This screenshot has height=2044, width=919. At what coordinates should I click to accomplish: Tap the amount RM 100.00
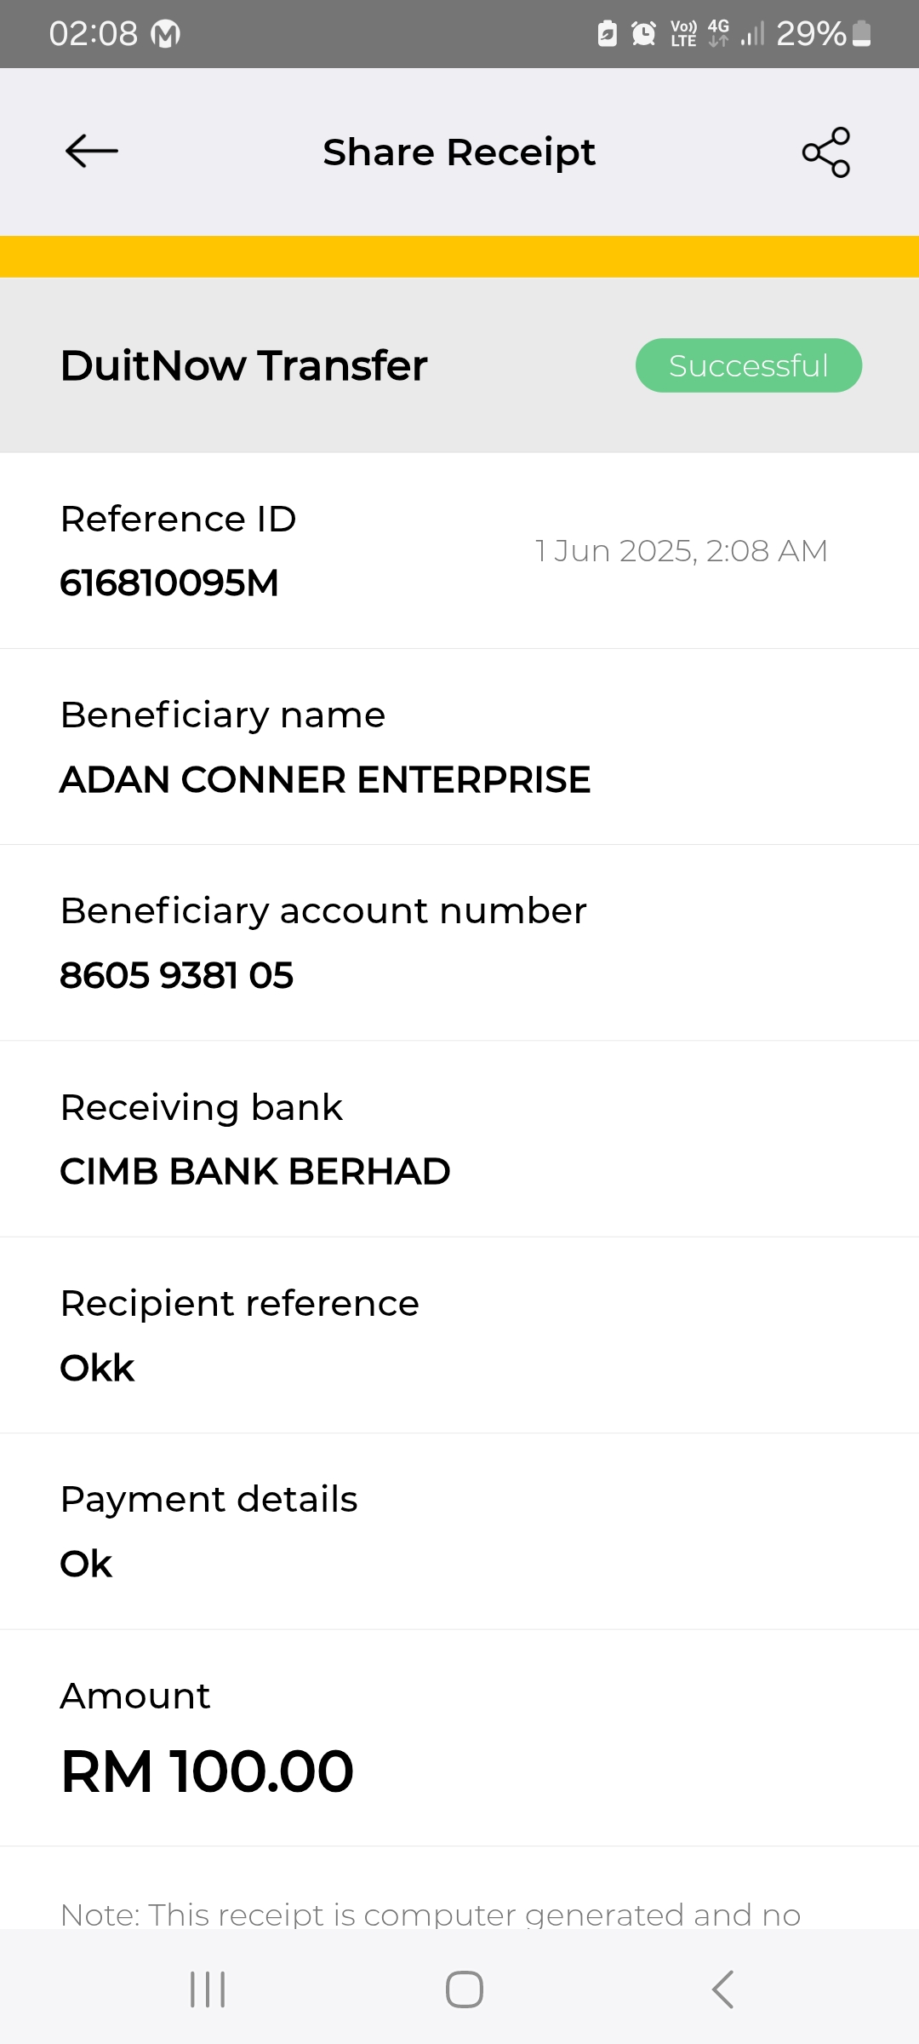coord(207,1771)
